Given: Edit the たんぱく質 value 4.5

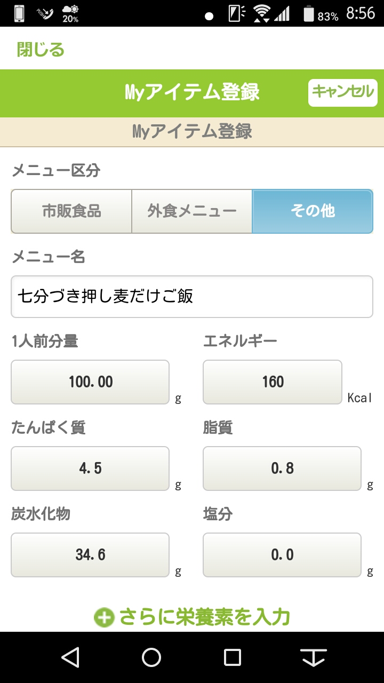Looking at the screenshot, I should tap(90, 468).
